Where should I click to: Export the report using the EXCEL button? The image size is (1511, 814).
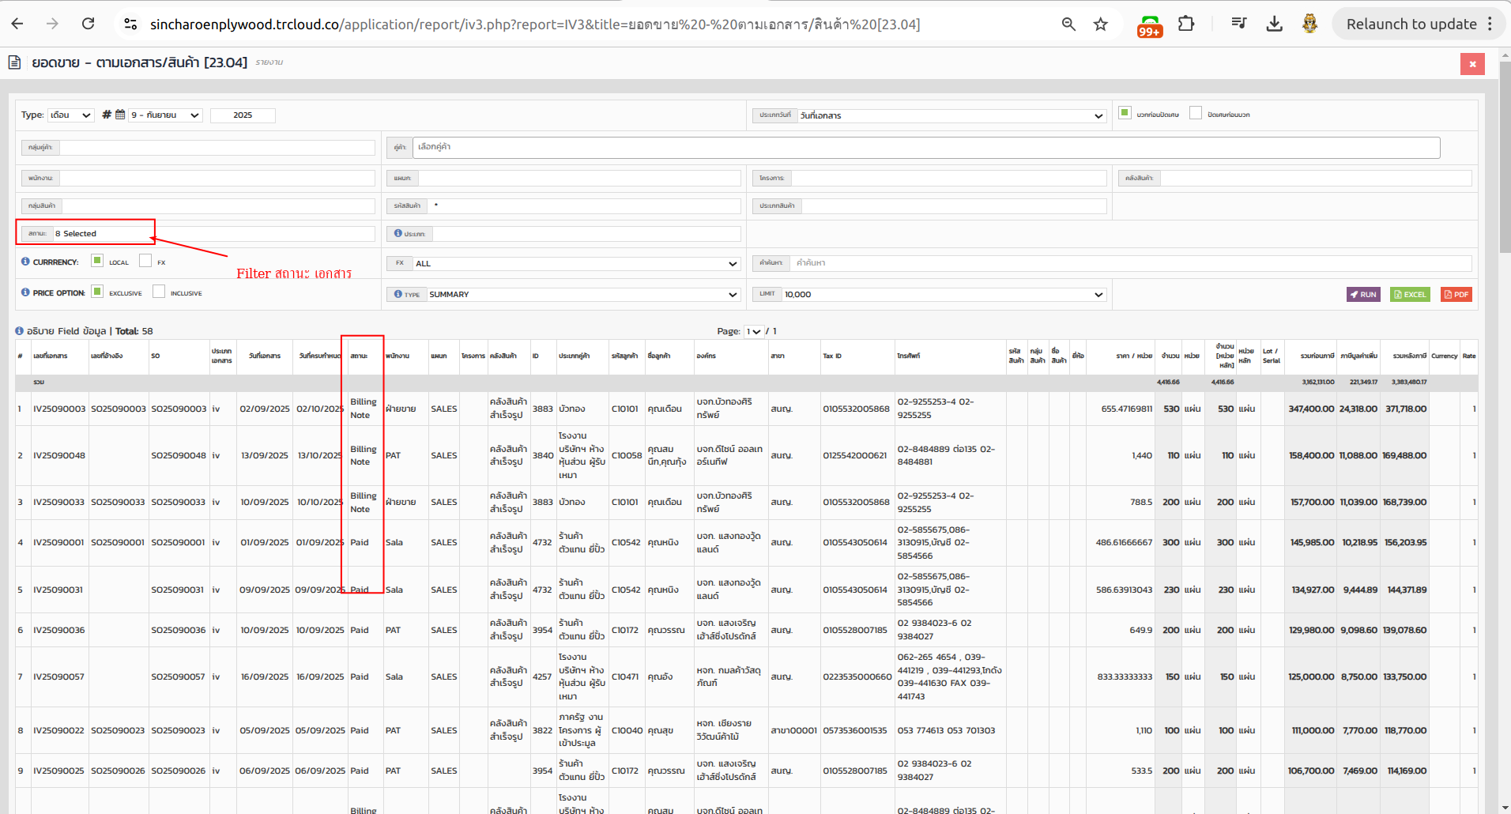coord(1410,295)
